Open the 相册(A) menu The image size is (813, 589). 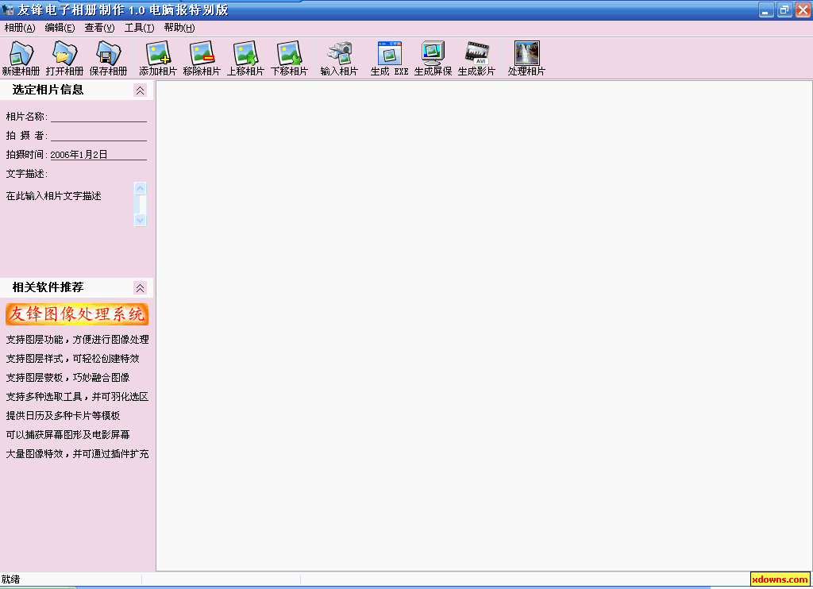point(20,28)
